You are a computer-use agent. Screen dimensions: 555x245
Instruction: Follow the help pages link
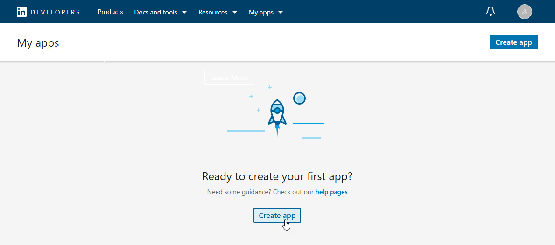pos(331,192)
